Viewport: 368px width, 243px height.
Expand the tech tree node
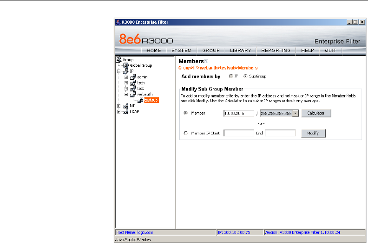[x=126, y=83]
